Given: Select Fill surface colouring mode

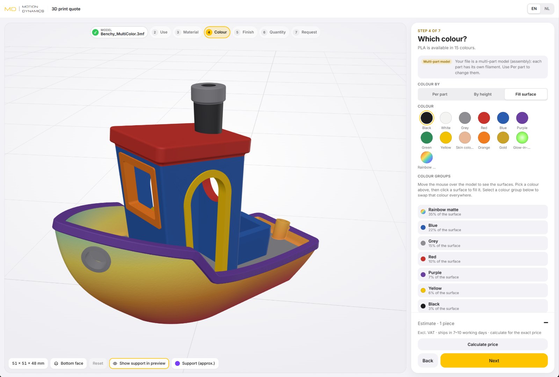Looking at the screenshot, I should [x=525, y=94].
